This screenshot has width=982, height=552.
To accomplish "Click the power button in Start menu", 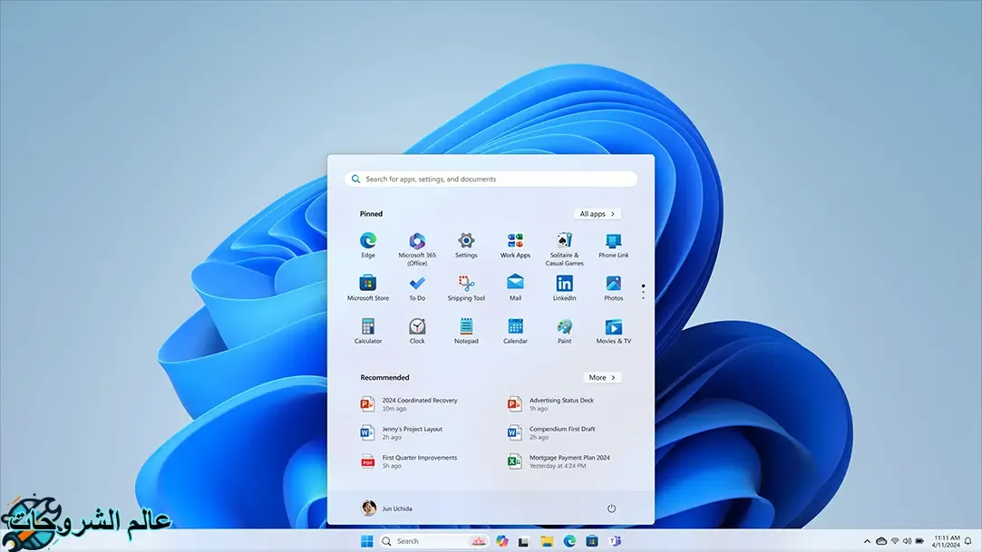I will click(611, 508).
